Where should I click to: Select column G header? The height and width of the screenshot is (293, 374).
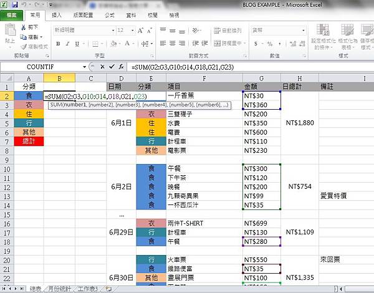[x=262, y=79]
